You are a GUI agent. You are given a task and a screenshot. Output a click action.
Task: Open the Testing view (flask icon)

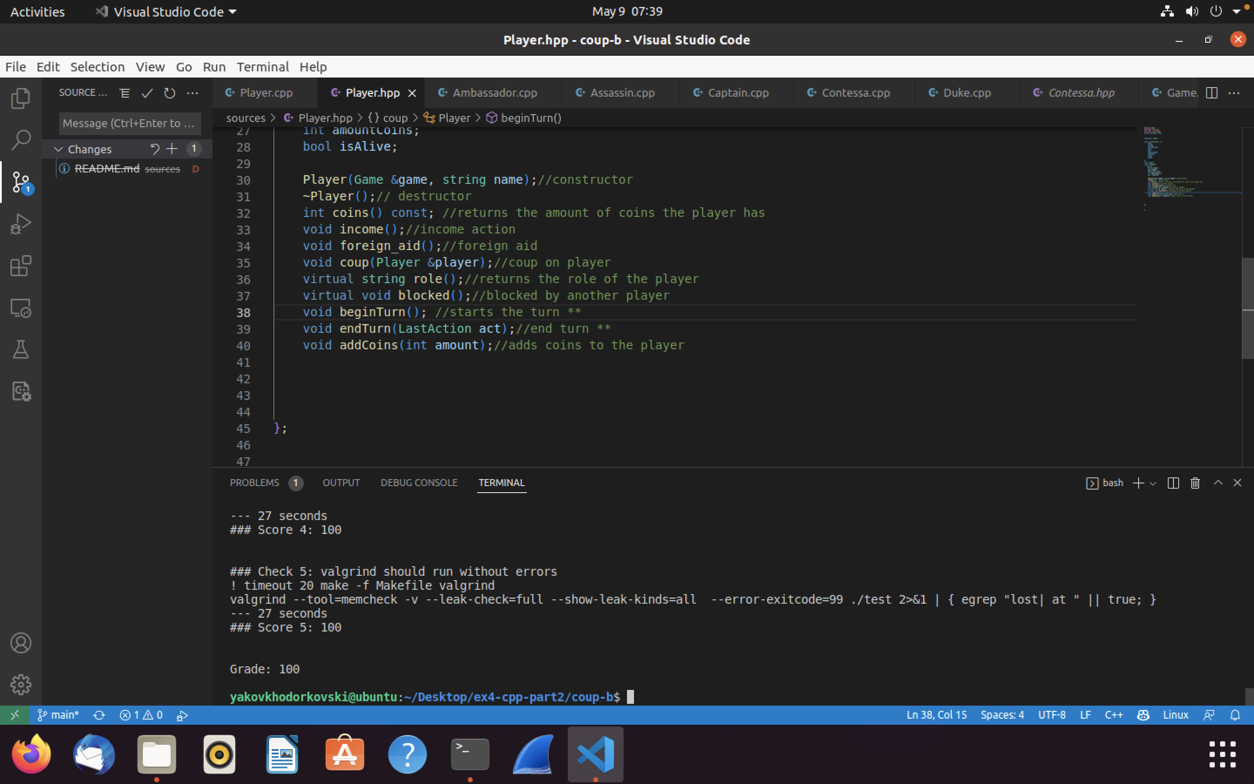point(21,349)
